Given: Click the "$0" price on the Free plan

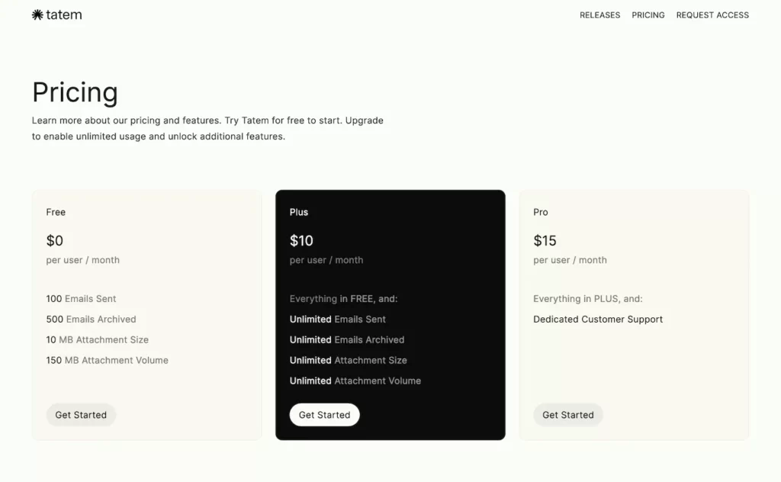Looking at the screenshot, I should tap(55, 240).
